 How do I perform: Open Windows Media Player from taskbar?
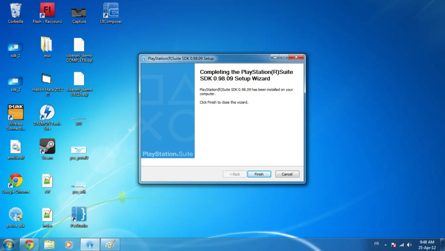[69, 245]
